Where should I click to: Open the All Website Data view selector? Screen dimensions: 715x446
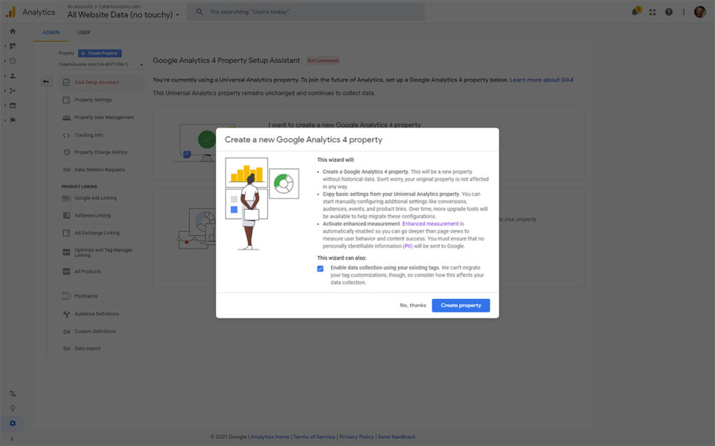pos(123,15)
